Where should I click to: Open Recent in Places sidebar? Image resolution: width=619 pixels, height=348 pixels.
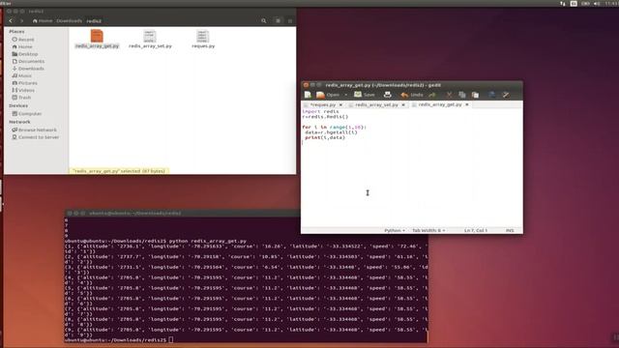(23, 40)
